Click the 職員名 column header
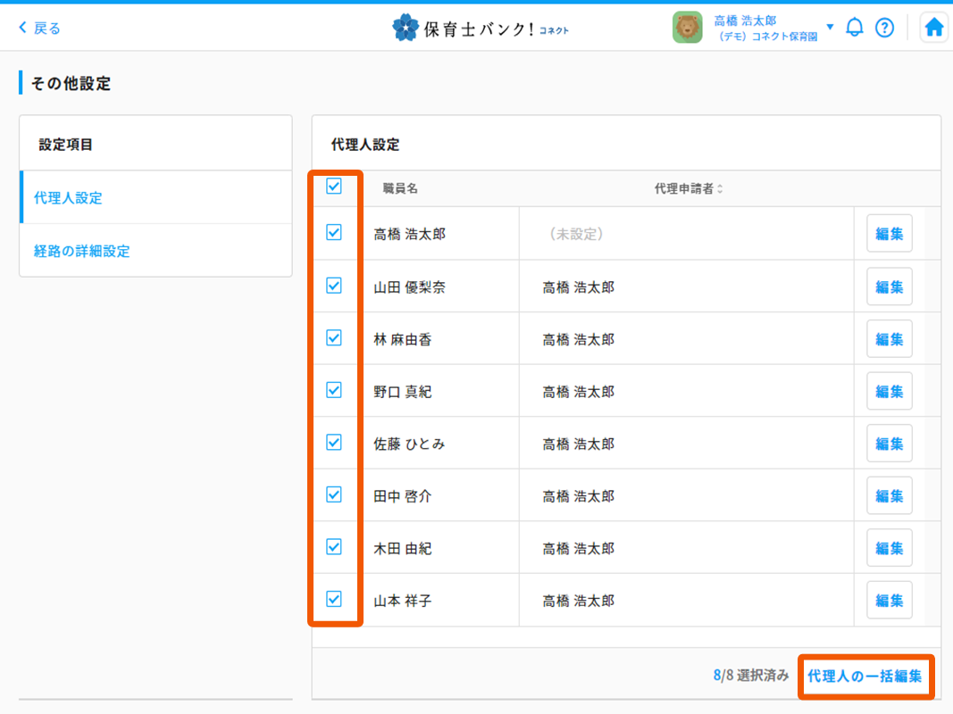This screenshot has width=953, height=714. click(x=400, y=189)
